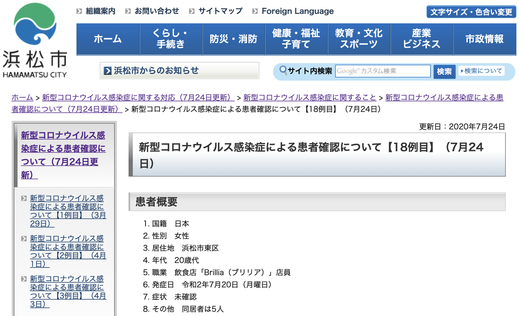Click the bullet icon beside 【2例目】 sidebar link

click(x=24, y=239)
